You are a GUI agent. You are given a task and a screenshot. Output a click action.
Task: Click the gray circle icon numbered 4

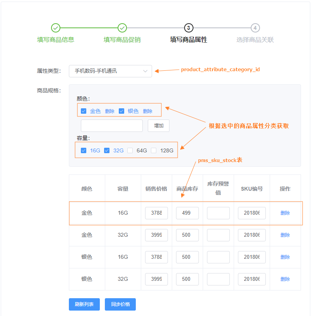click(255, 28)
